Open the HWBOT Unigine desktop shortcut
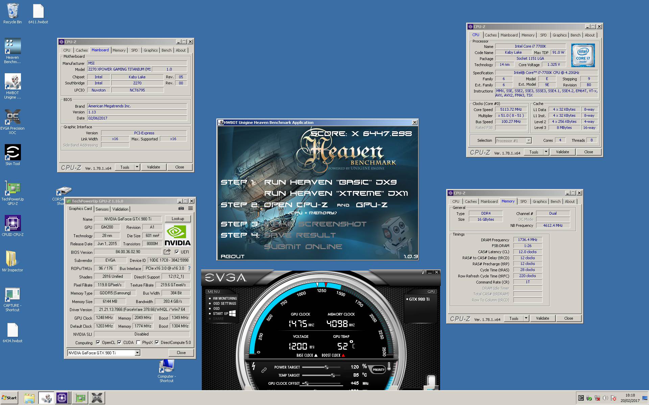The image size is (649, 405). click(x=13, y=86)
